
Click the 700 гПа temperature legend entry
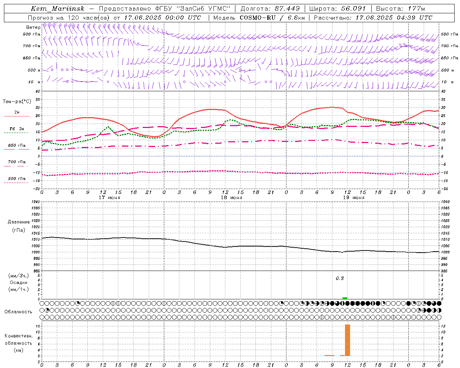tap(17, 162)
